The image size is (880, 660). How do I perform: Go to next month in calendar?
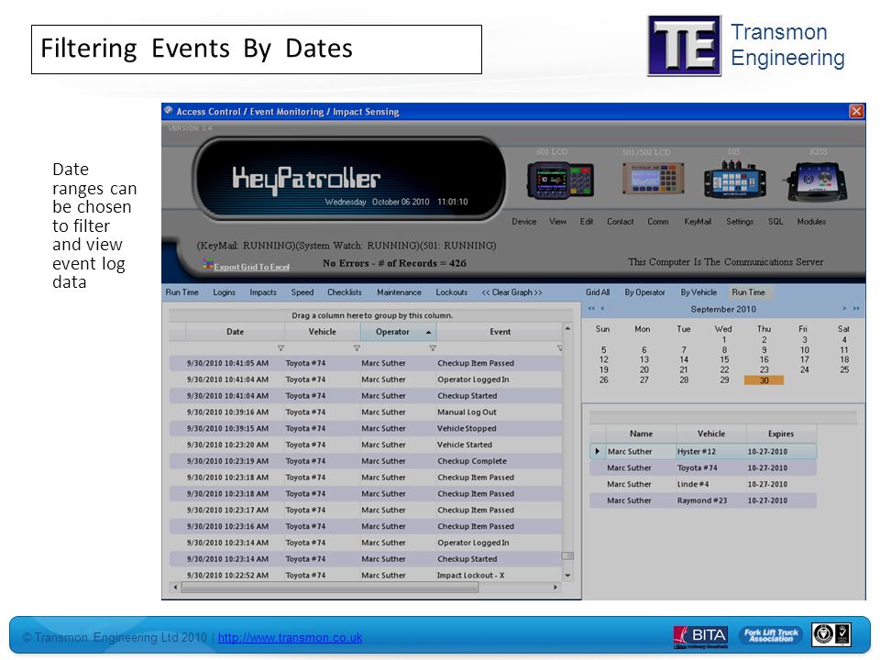coord(844,308)
